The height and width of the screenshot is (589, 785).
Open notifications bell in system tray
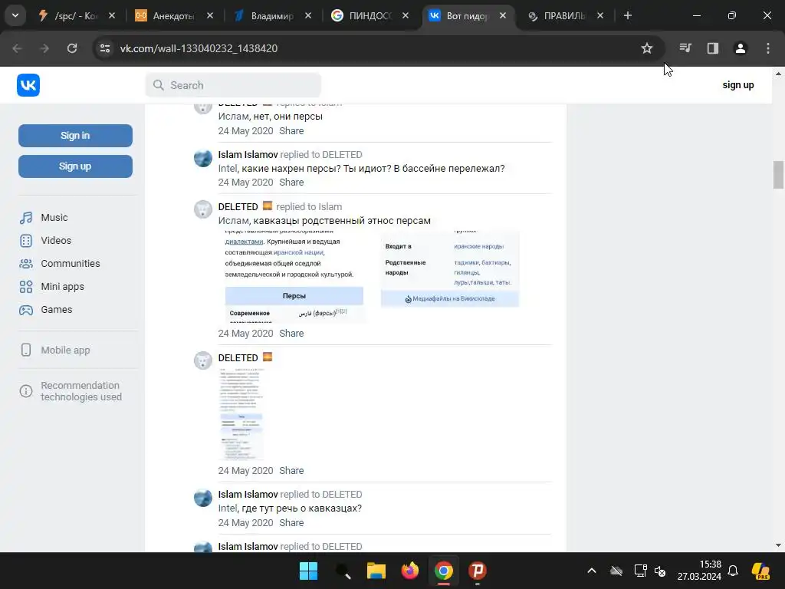click(x=733, y=571)
